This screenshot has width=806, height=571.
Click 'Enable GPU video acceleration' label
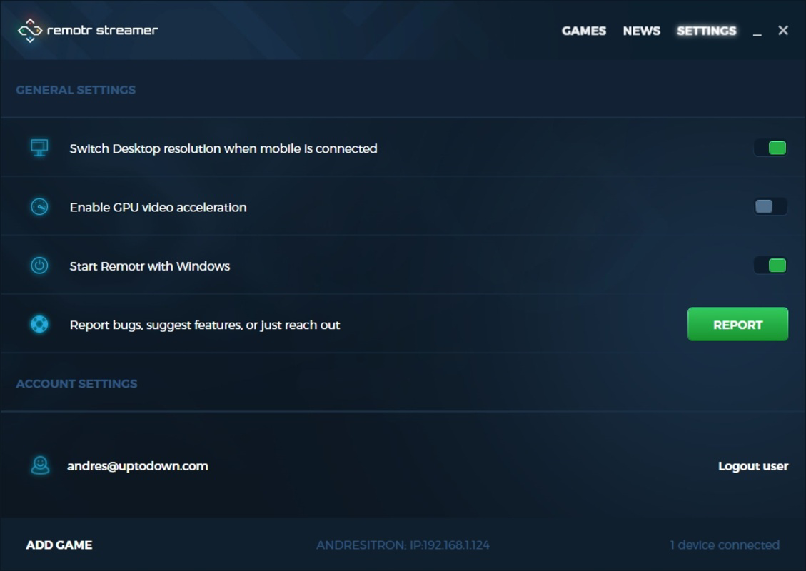(158, 207)
